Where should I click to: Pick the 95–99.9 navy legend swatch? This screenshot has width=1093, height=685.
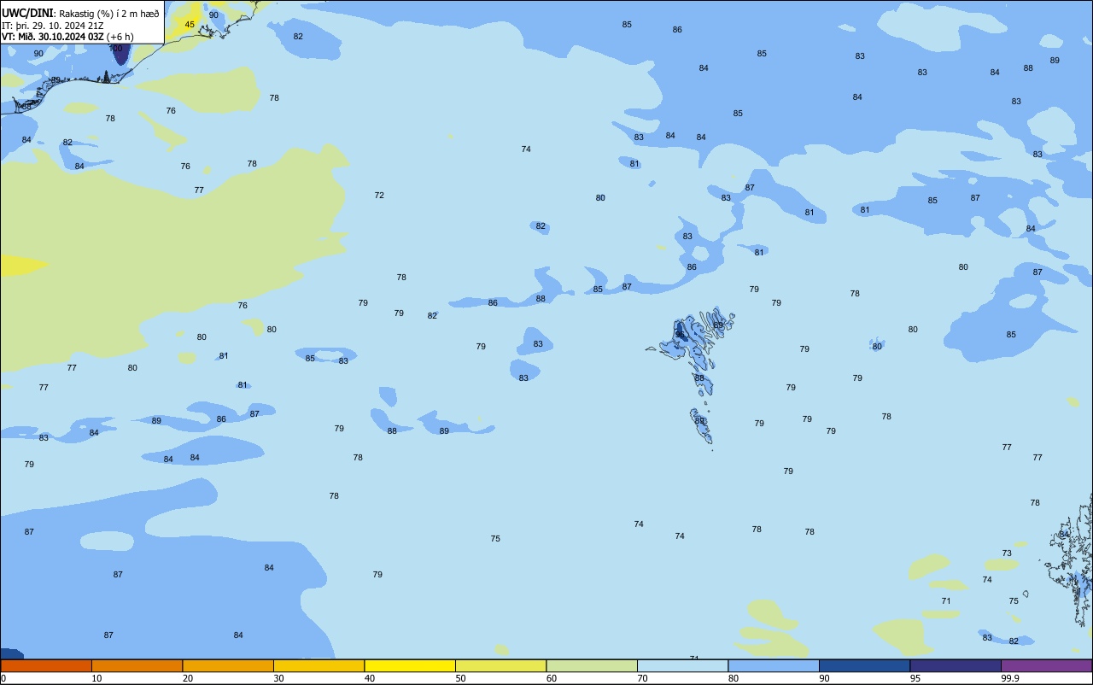(956, 665)
